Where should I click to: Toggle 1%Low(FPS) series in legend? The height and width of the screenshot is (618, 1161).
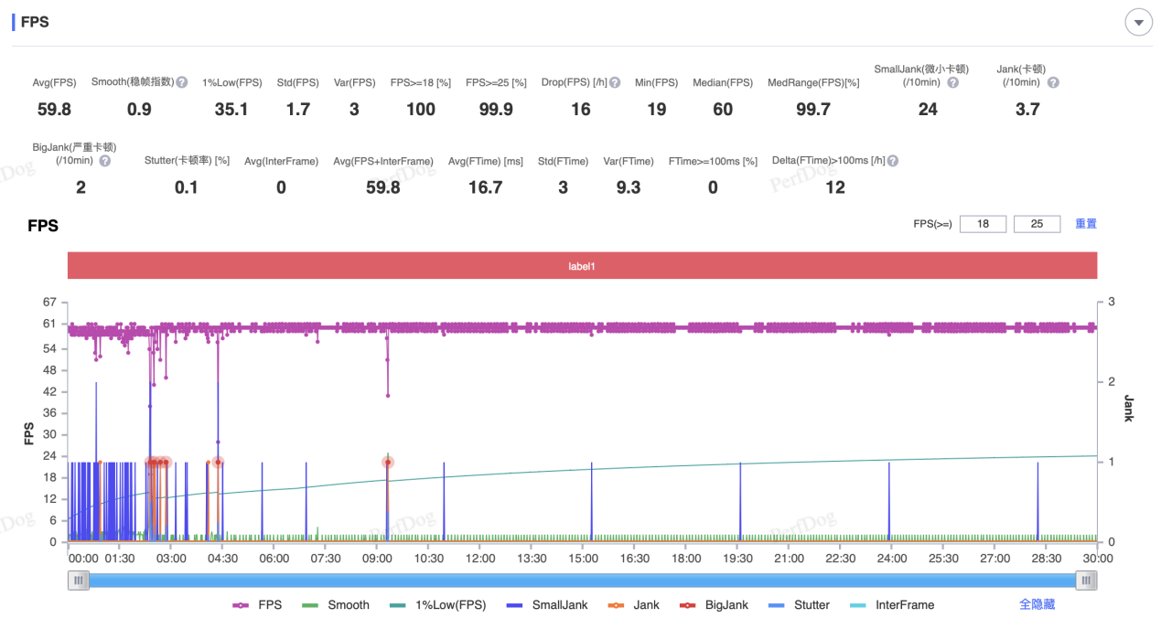click(439, 604)
